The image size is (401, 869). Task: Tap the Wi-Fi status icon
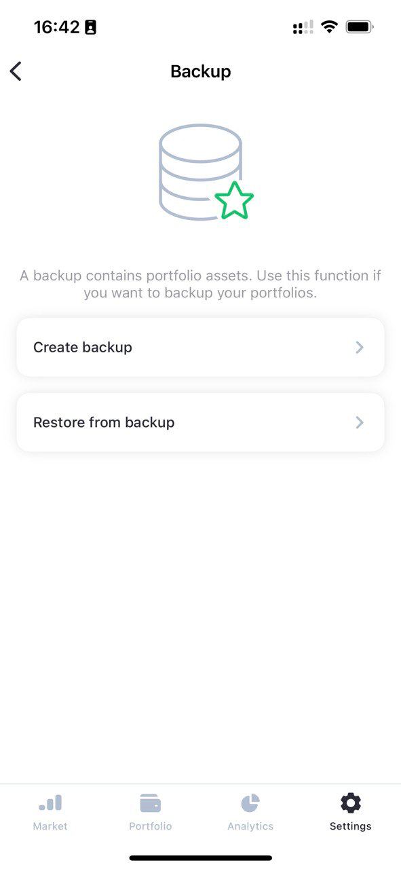tap(330, 27)
